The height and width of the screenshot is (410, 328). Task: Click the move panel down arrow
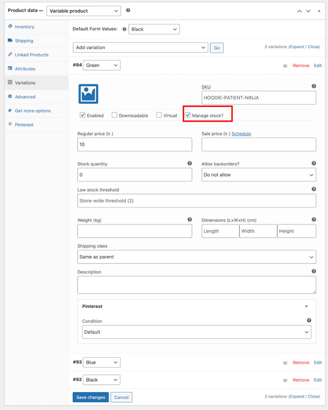click(x=308, y=11)
